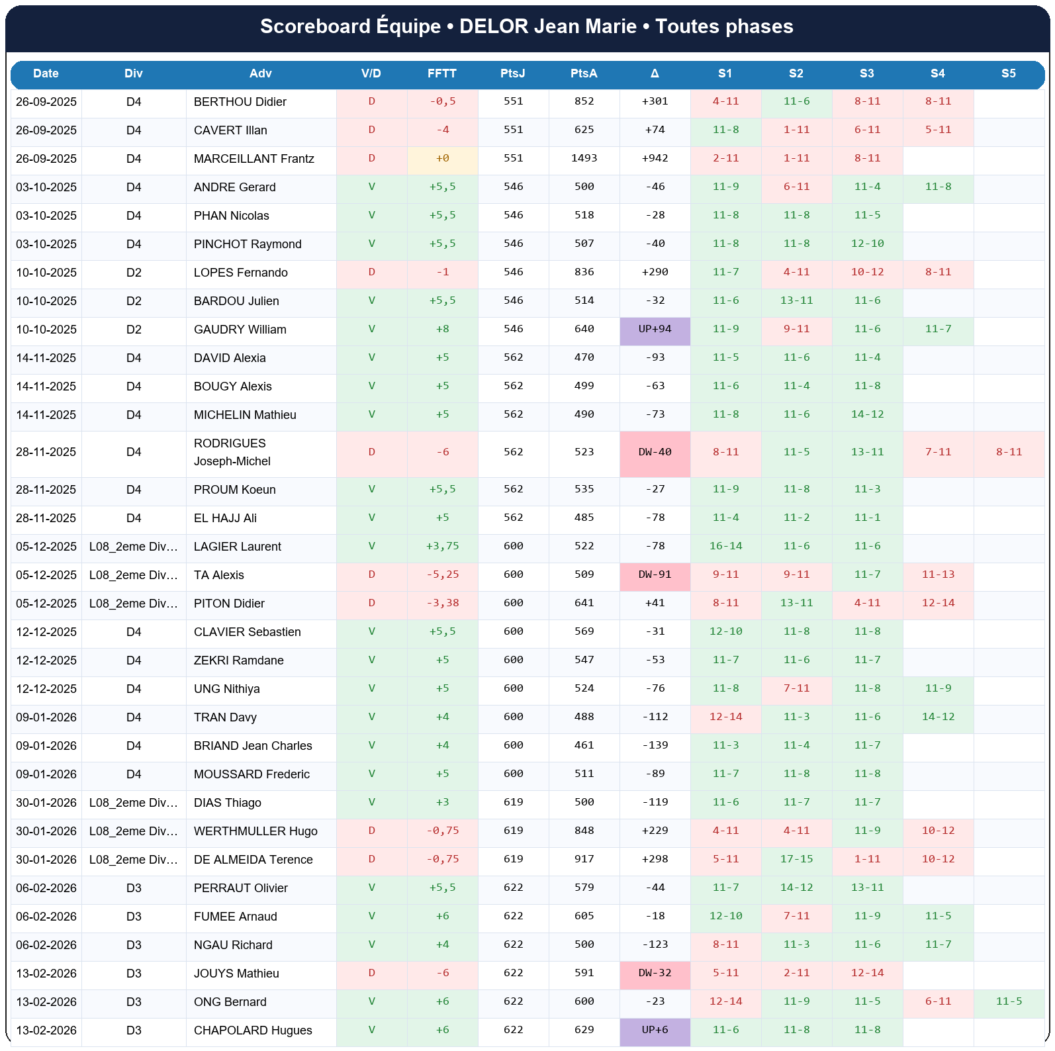Click the purple UP+94 cell

[x=655, y=330]
